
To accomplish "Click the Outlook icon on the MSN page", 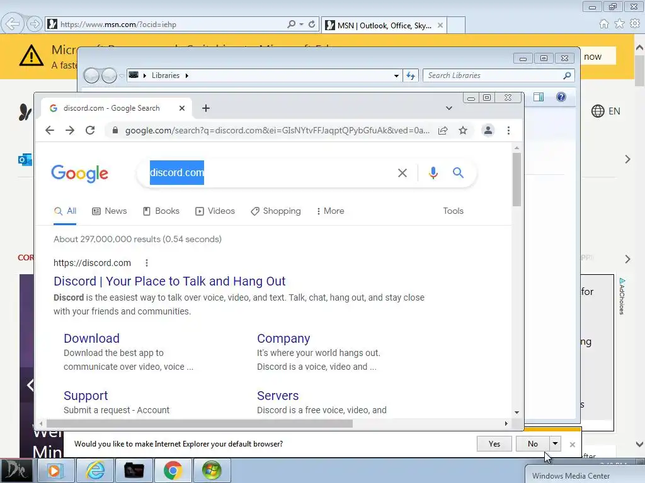I will (x=25, y=159).
